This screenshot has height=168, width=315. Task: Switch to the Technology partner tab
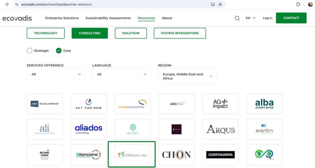tap(46, 33)
